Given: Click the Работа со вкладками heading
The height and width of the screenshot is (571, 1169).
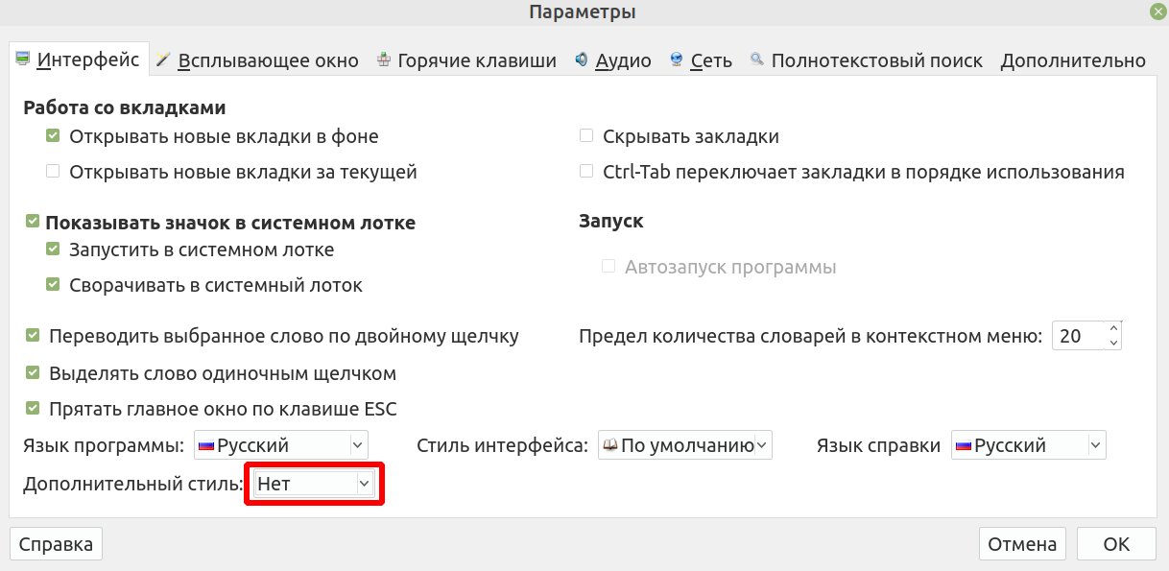Looking at the screenshot, I should tap(124, 107).
